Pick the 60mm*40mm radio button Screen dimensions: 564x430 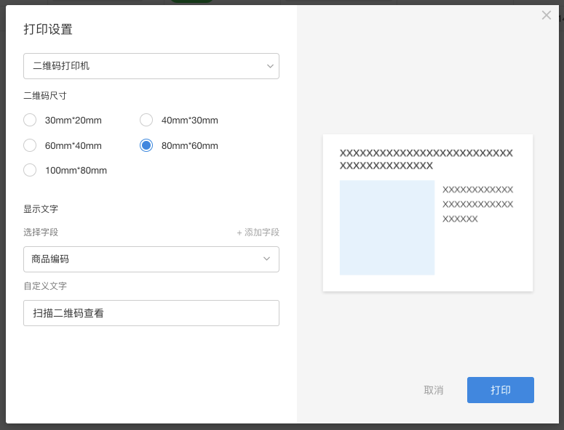pos(30,145)
